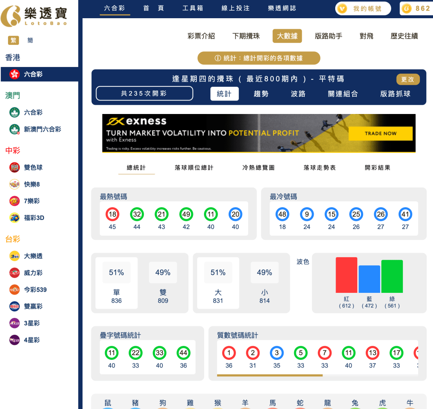Open the 線上投注 menu
The width and height of the screenshot is (433, 409).
click(x=235, y=8)
